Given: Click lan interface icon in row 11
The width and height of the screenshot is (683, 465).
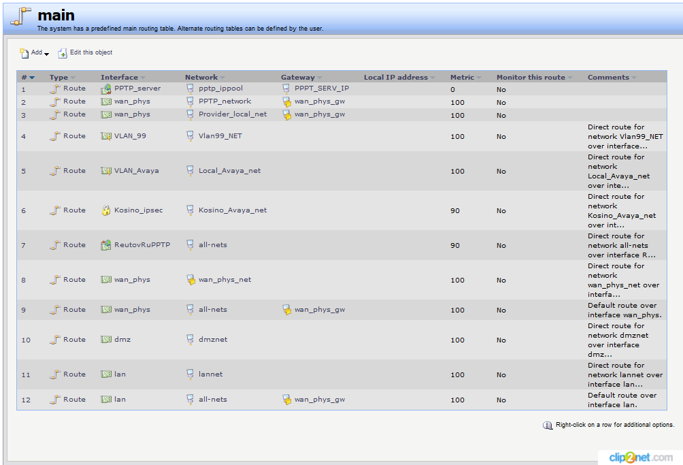Looking at the screenshot, I should [x=106, y=374].
